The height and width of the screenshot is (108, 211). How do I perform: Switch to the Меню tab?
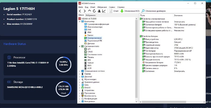coord(81,15)
